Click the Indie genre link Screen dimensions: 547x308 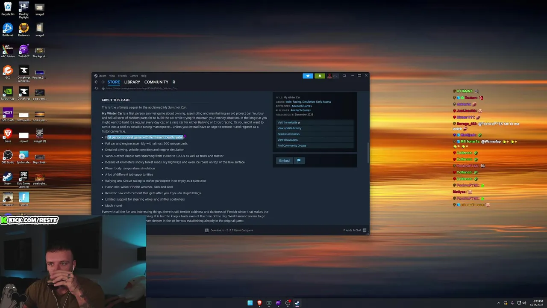288,102
